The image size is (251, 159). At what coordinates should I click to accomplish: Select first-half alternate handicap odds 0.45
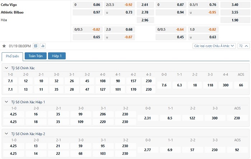(x=171, y=37)
